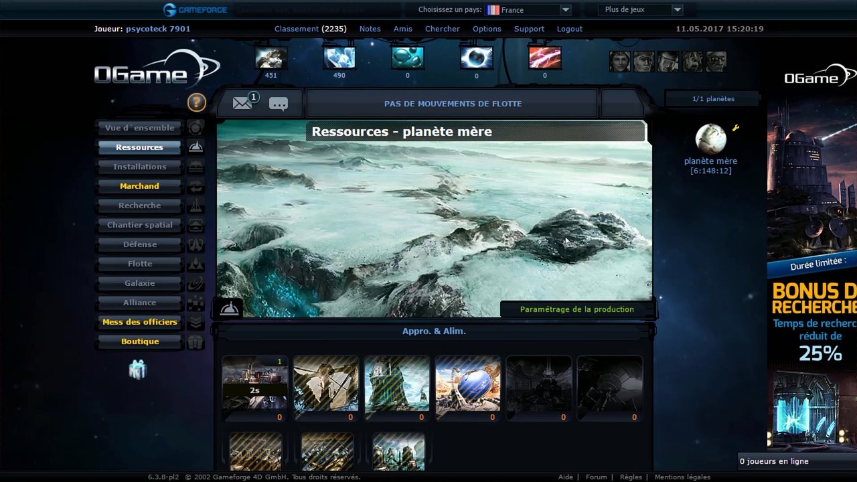Viewport: 857px width, 482px height.
Task: Click the icon beside Défense menu item
Action: tap(196, 244)
